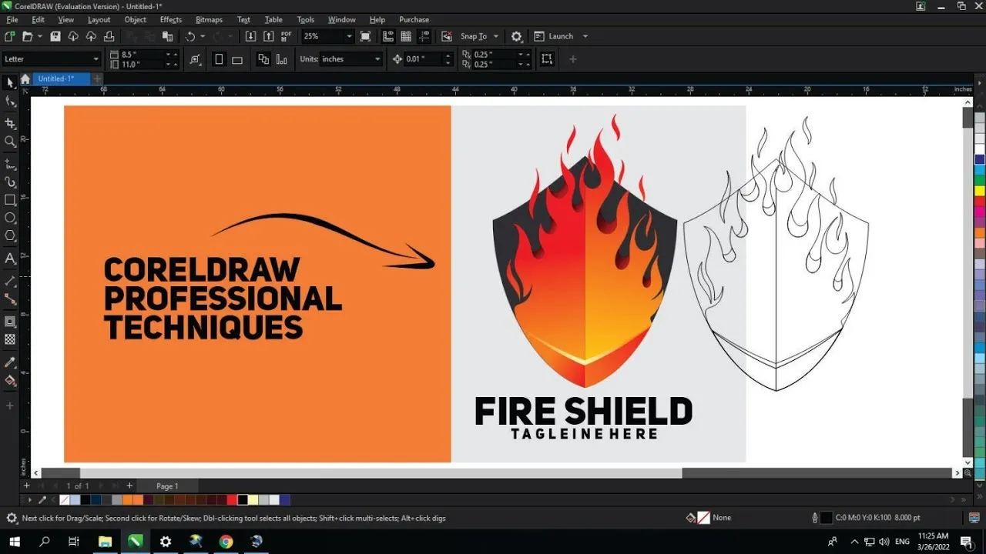Click the No Fill indicator in status bar
Viewport: 986px width, 554px height.
(x=703, y=518)
